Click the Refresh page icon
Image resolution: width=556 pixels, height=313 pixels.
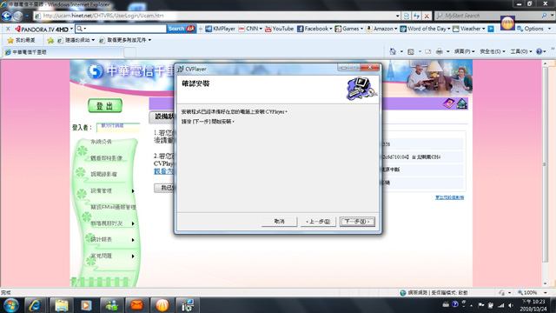tap(416, 16)
